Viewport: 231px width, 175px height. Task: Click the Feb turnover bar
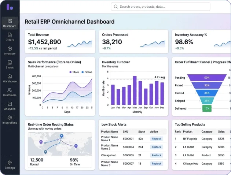118,97
